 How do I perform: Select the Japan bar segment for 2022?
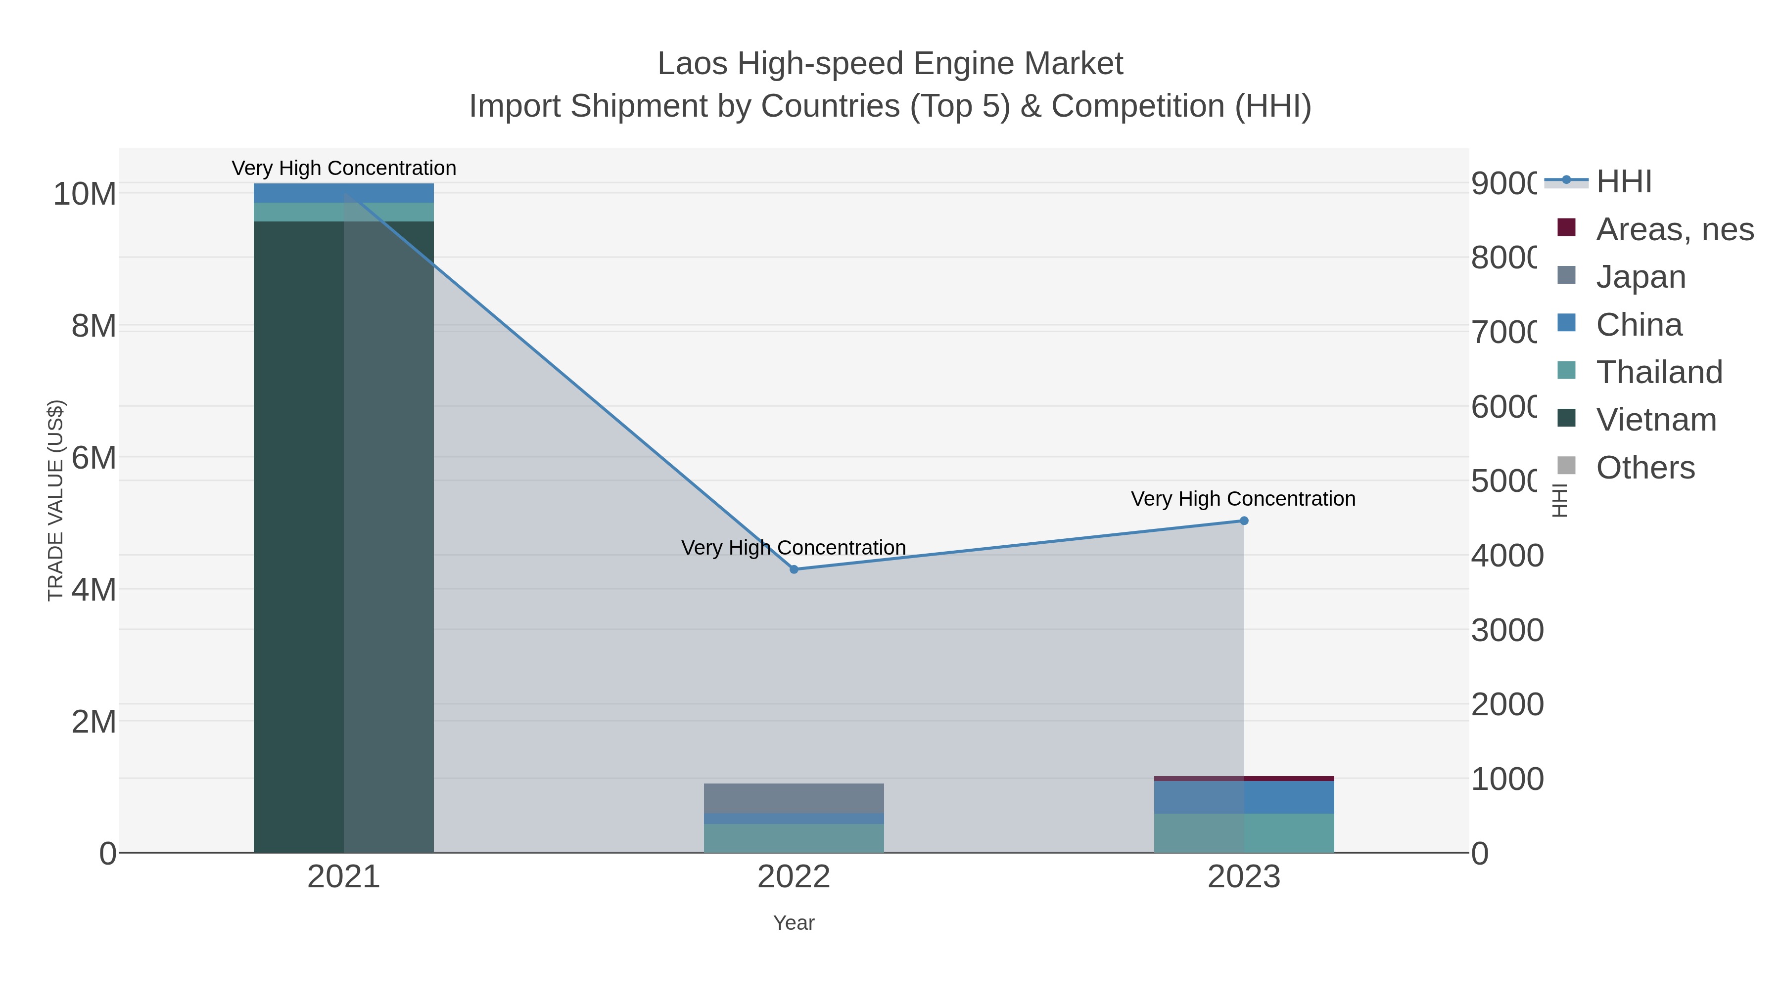[x=794, y=799]
